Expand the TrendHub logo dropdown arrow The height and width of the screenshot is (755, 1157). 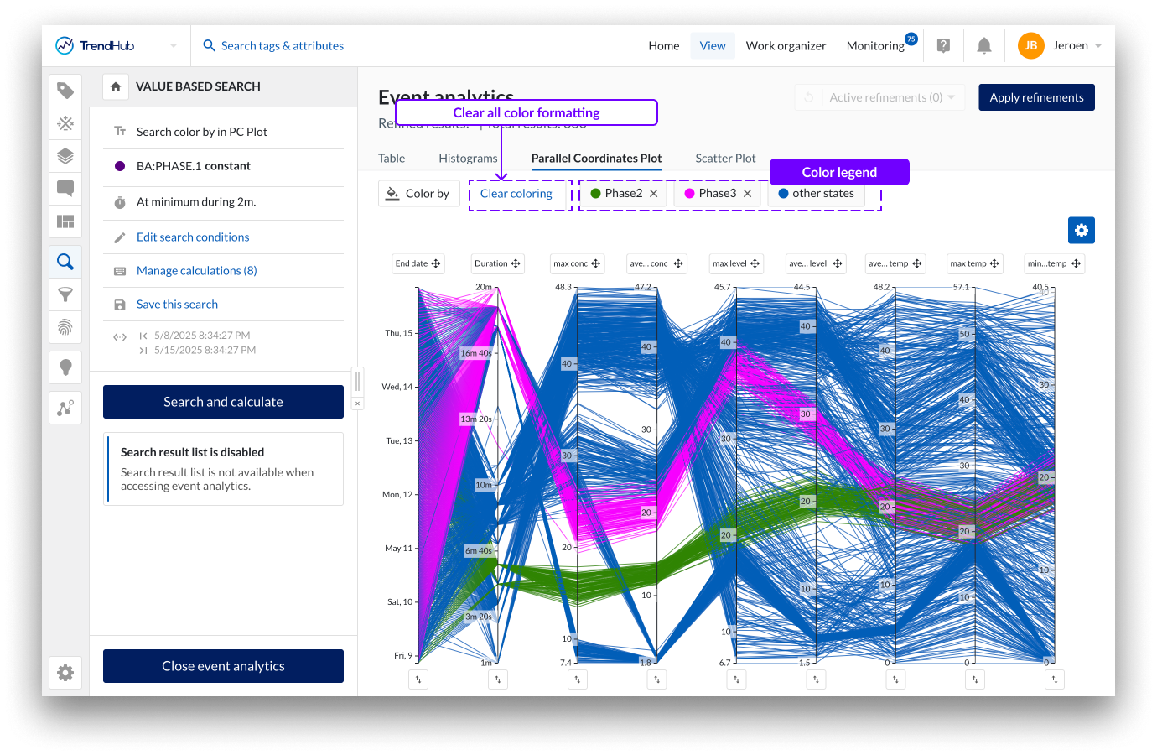coord(174,46)
